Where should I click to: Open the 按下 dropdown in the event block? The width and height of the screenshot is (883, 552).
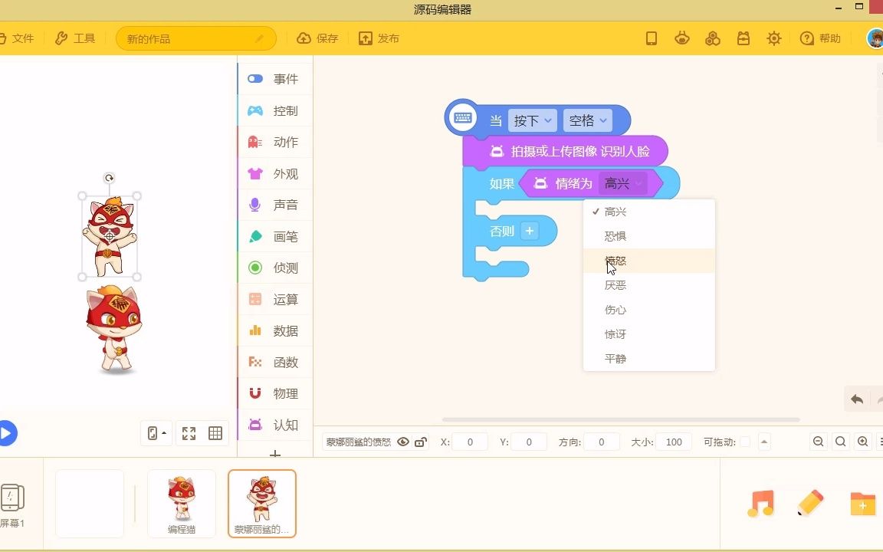pos(532,120)
